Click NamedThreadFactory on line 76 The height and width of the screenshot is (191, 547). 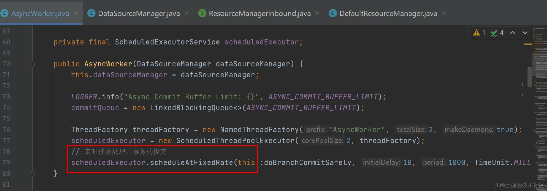tap(260, 130)
